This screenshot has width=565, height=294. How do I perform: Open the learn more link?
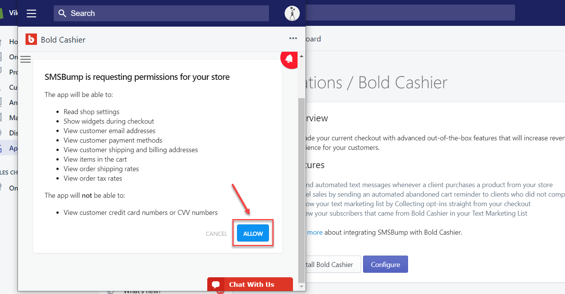[x=314, y=232]
